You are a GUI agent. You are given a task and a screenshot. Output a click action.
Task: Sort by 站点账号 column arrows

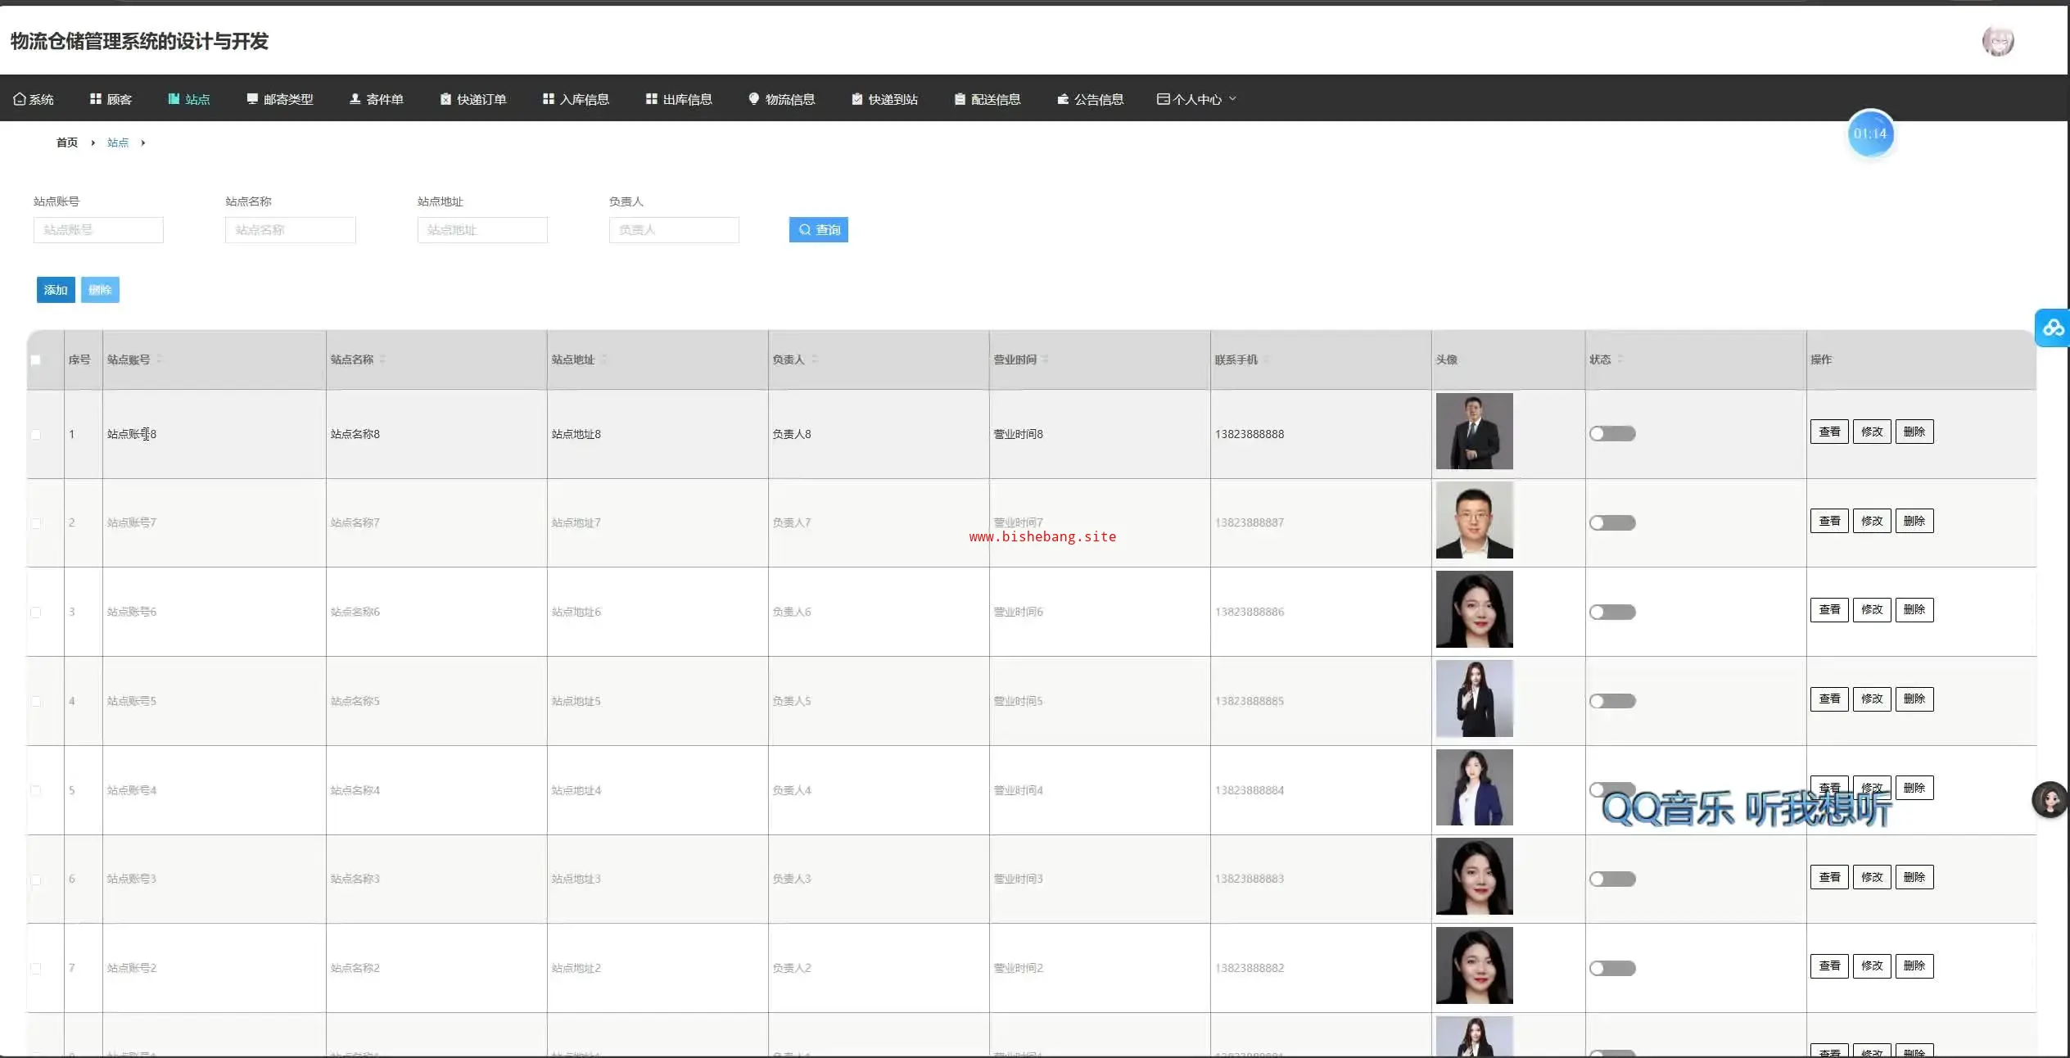tap(160, 359)
